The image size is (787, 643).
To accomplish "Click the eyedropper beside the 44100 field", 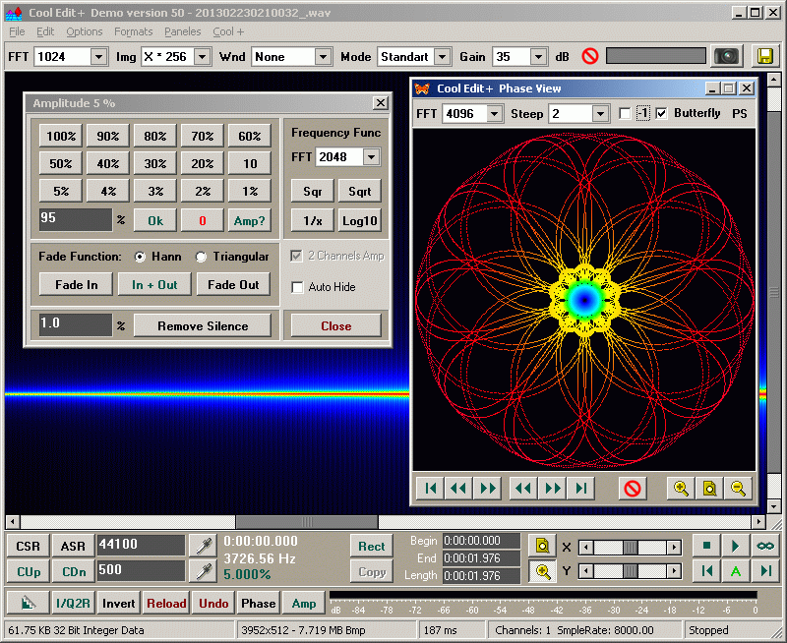I will (204, 546).
